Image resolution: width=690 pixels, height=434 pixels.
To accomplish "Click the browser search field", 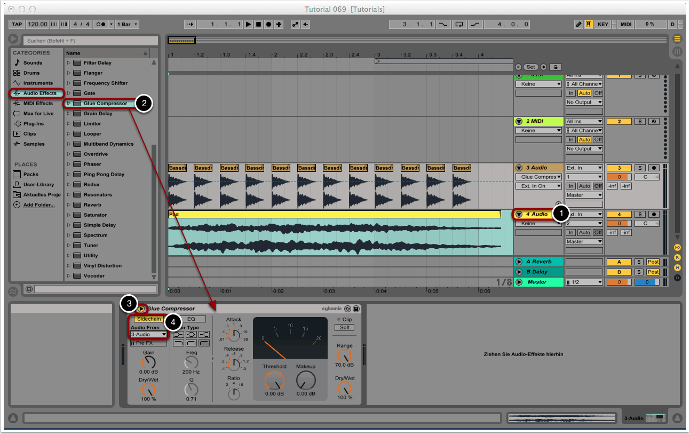I will [x=91, y=41].
